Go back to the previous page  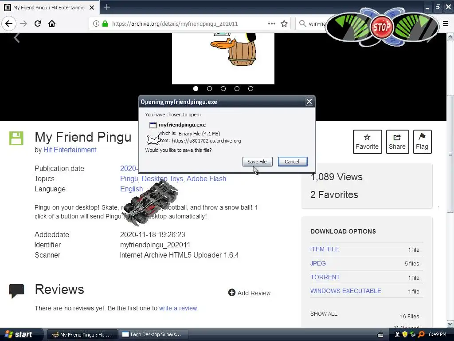(9, 24)
